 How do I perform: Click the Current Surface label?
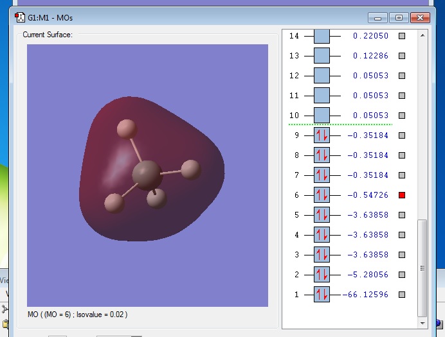[48, 35]
